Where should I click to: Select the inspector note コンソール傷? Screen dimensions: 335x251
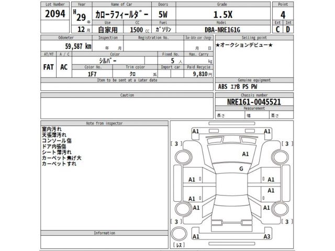coord(57,141)
